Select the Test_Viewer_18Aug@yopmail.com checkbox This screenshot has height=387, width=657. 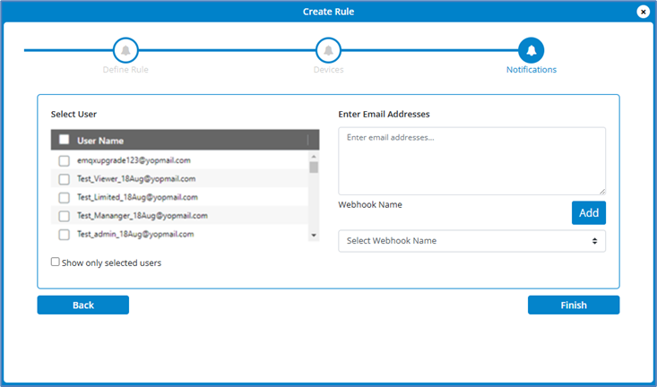pos(64,179)
